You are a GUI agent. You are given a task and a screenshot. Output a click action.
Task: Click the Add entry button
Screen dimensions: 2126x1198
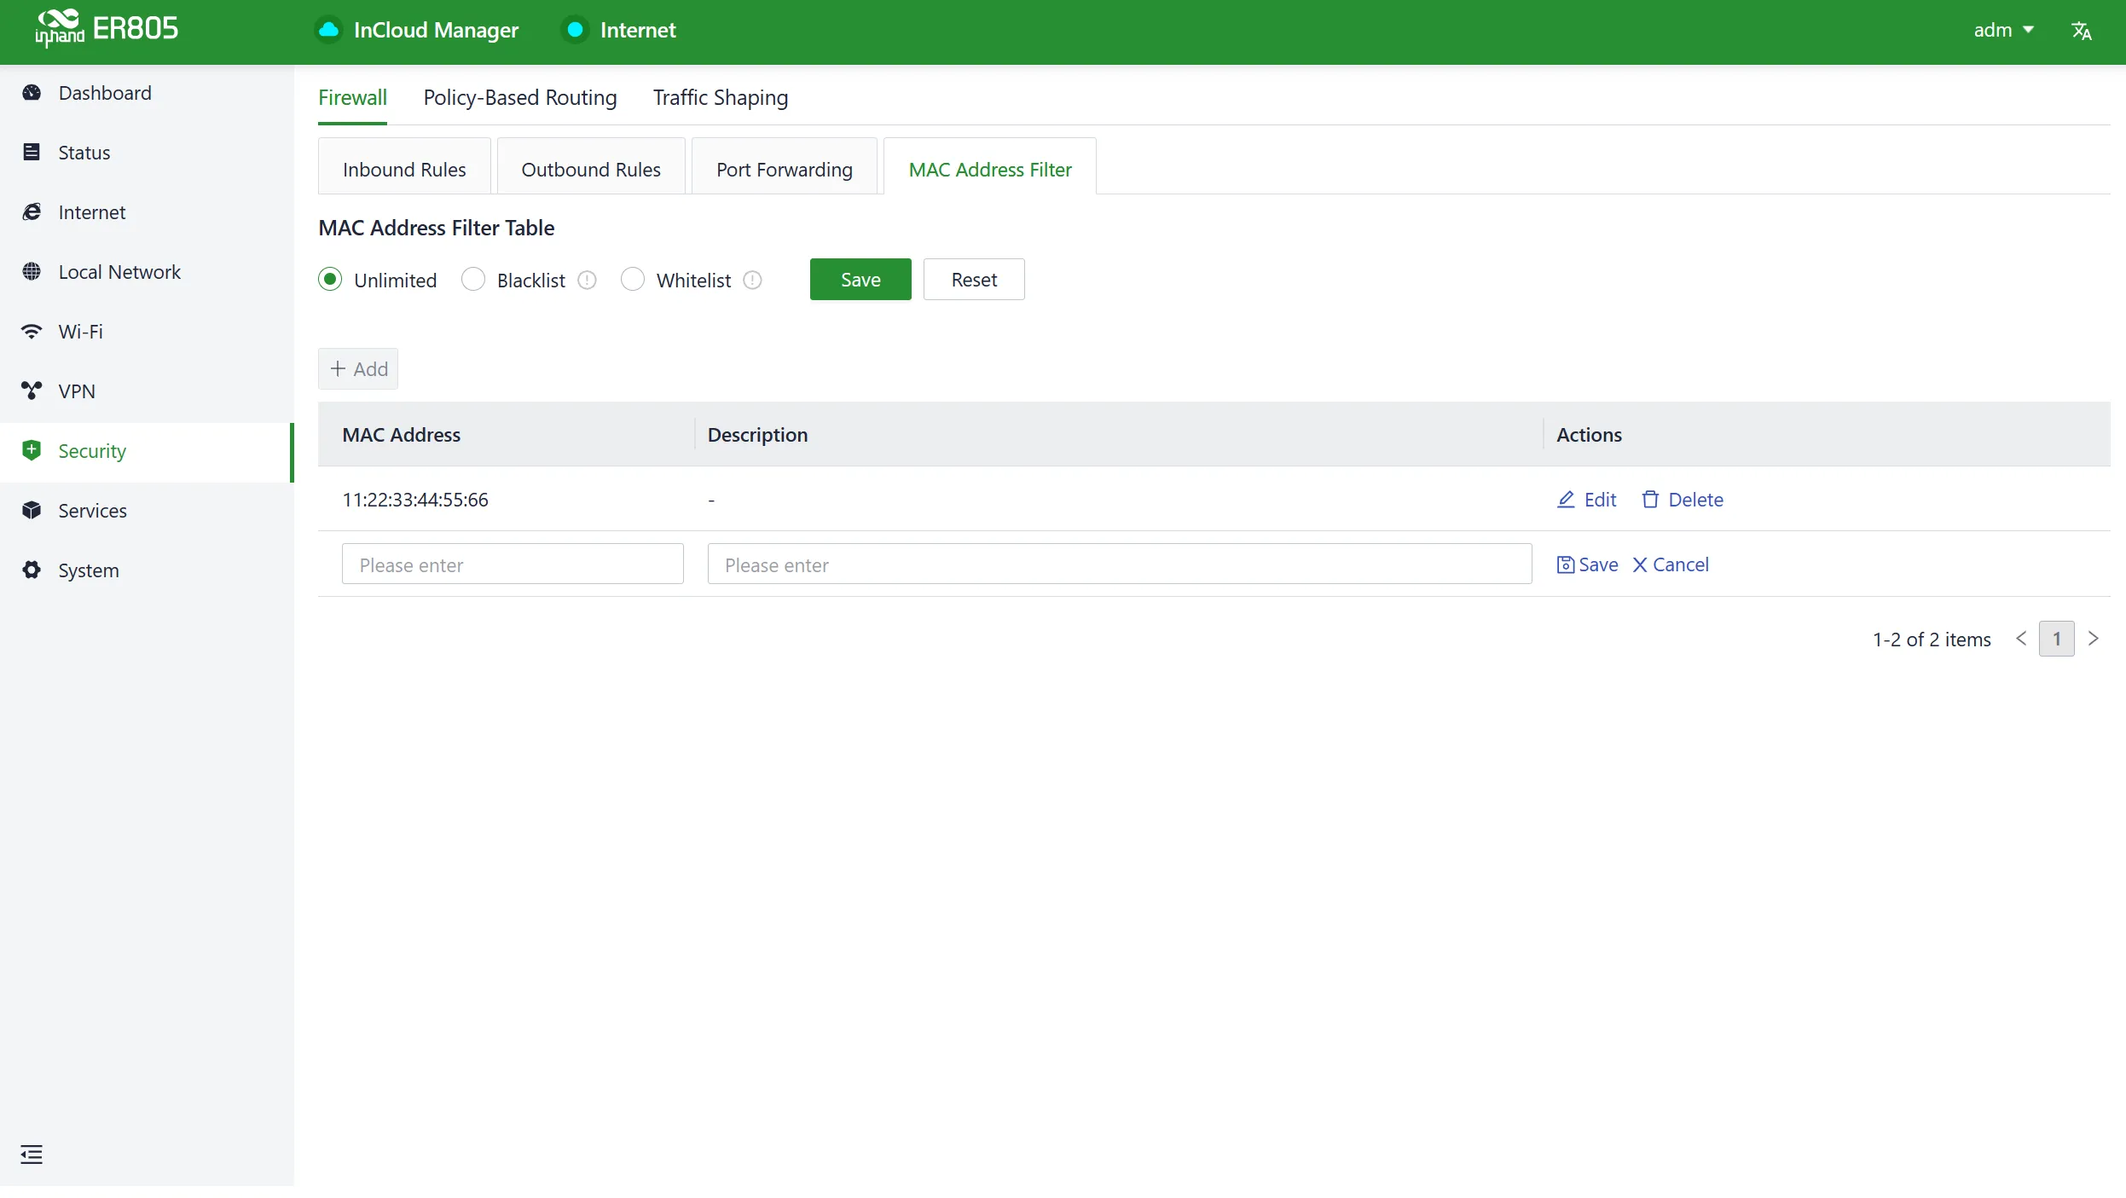[358, 369]
